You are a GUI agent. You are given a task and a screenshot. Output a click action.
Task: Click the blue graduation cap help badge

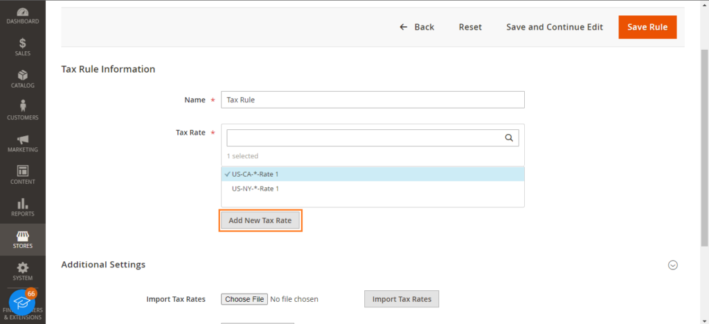pyautogui.click(x=21, y=303)
